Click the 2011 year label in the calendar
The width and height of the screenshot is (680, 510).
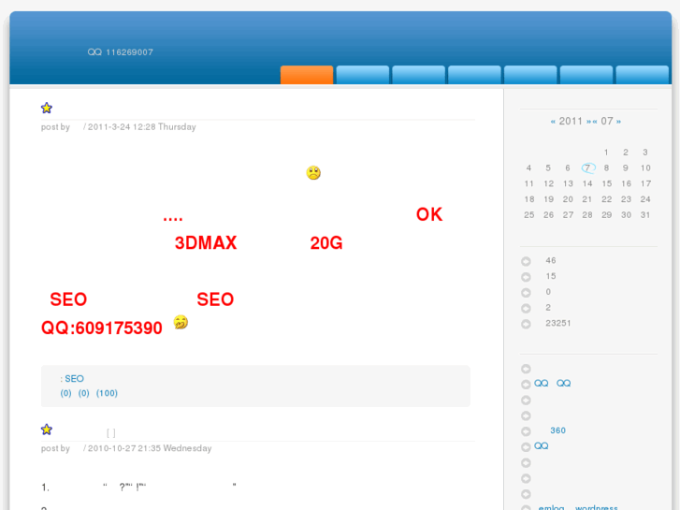(x=571, y=121)
